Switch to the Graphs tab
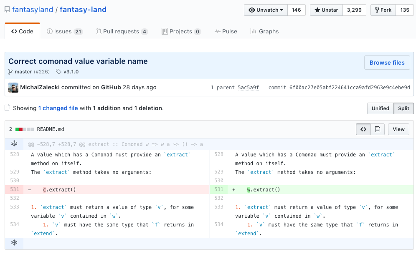This screenshot has width=416, height=254. [x=264, y=32]
